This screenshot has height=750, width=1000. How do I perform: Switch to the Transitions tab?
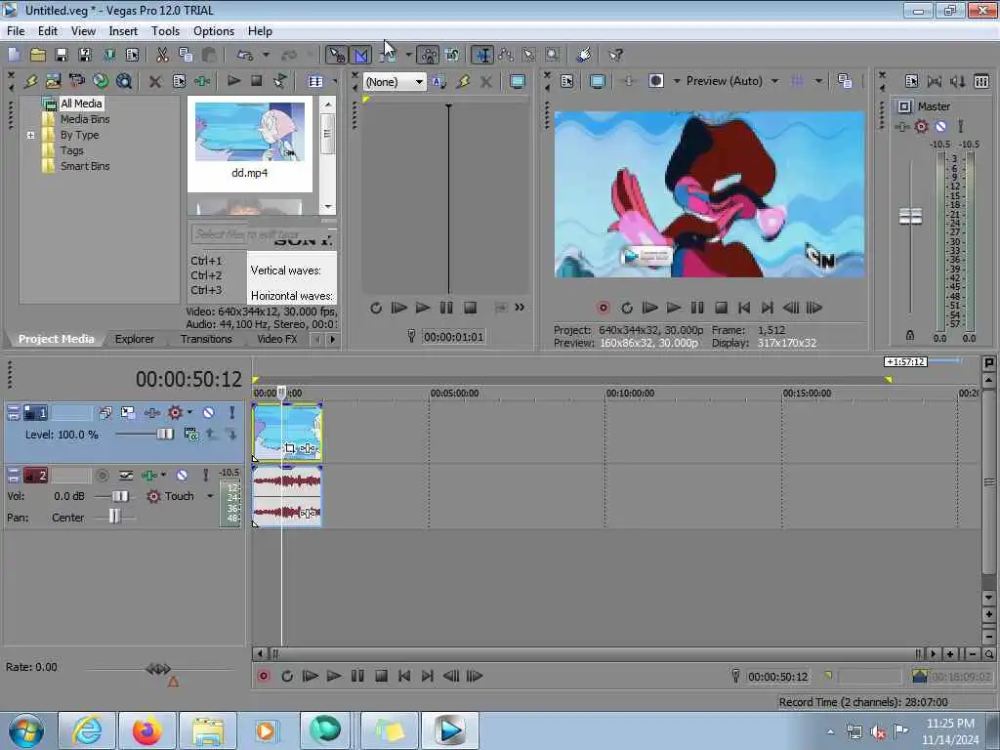206,339
